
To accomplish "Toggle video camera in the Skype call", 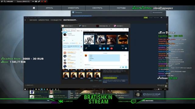I will 100,48.
